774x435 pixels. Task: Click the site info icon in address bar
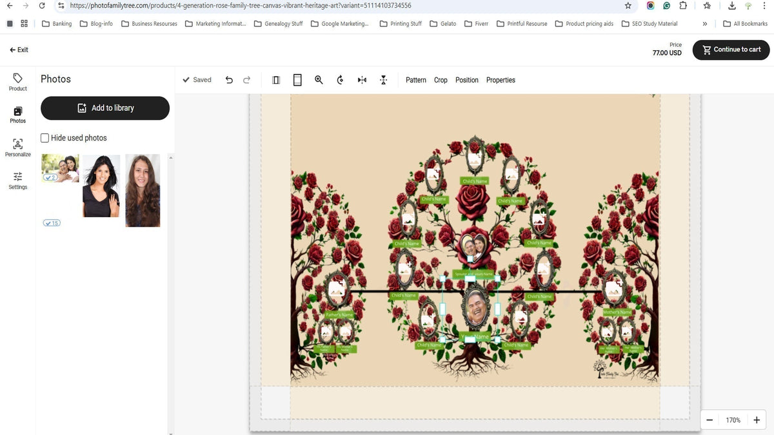point(61,6)
